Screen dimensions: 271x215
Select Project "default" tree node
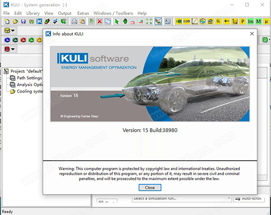coord(27,71)
